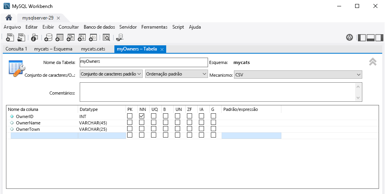
Task: Uncheck NN checkbox for OwnerID
Action: tap(141, 116)
